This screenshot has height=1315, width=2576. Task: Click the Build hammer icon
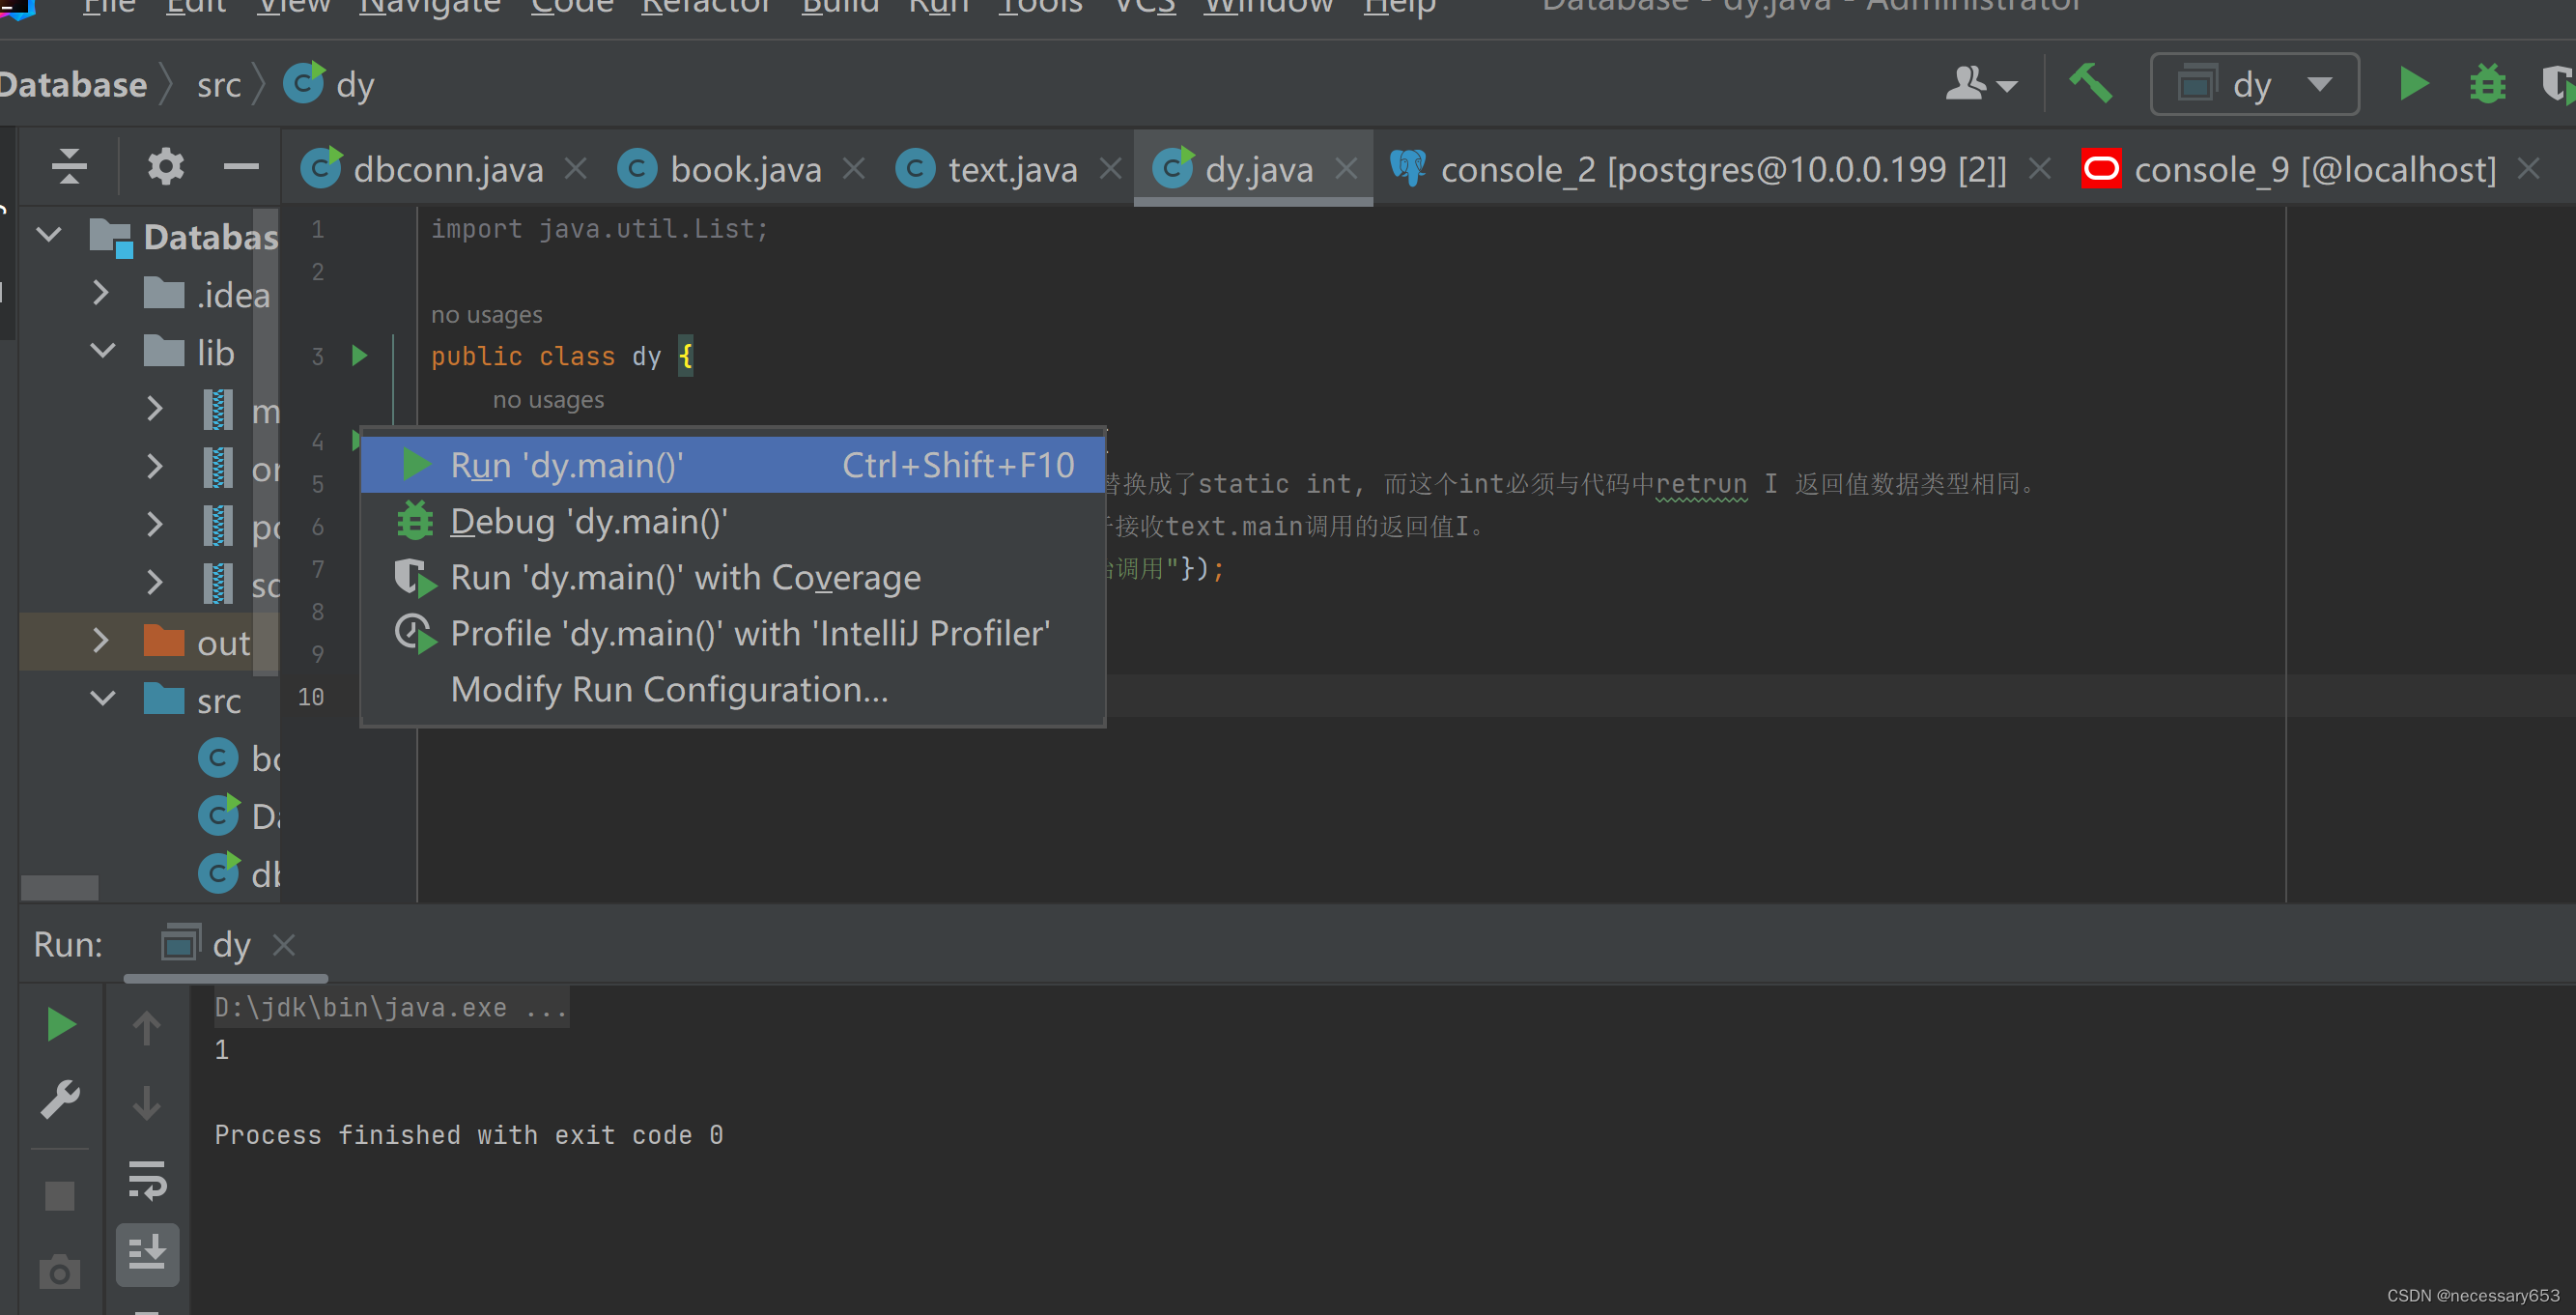click(x=2092, y=84)
